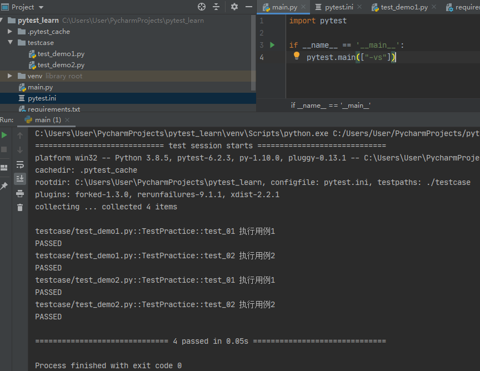This screenshot has height=371, width=480.
Task: Toggle pin tab icon in Run panel
Action: pyautogui.click(x=4, y=186)
